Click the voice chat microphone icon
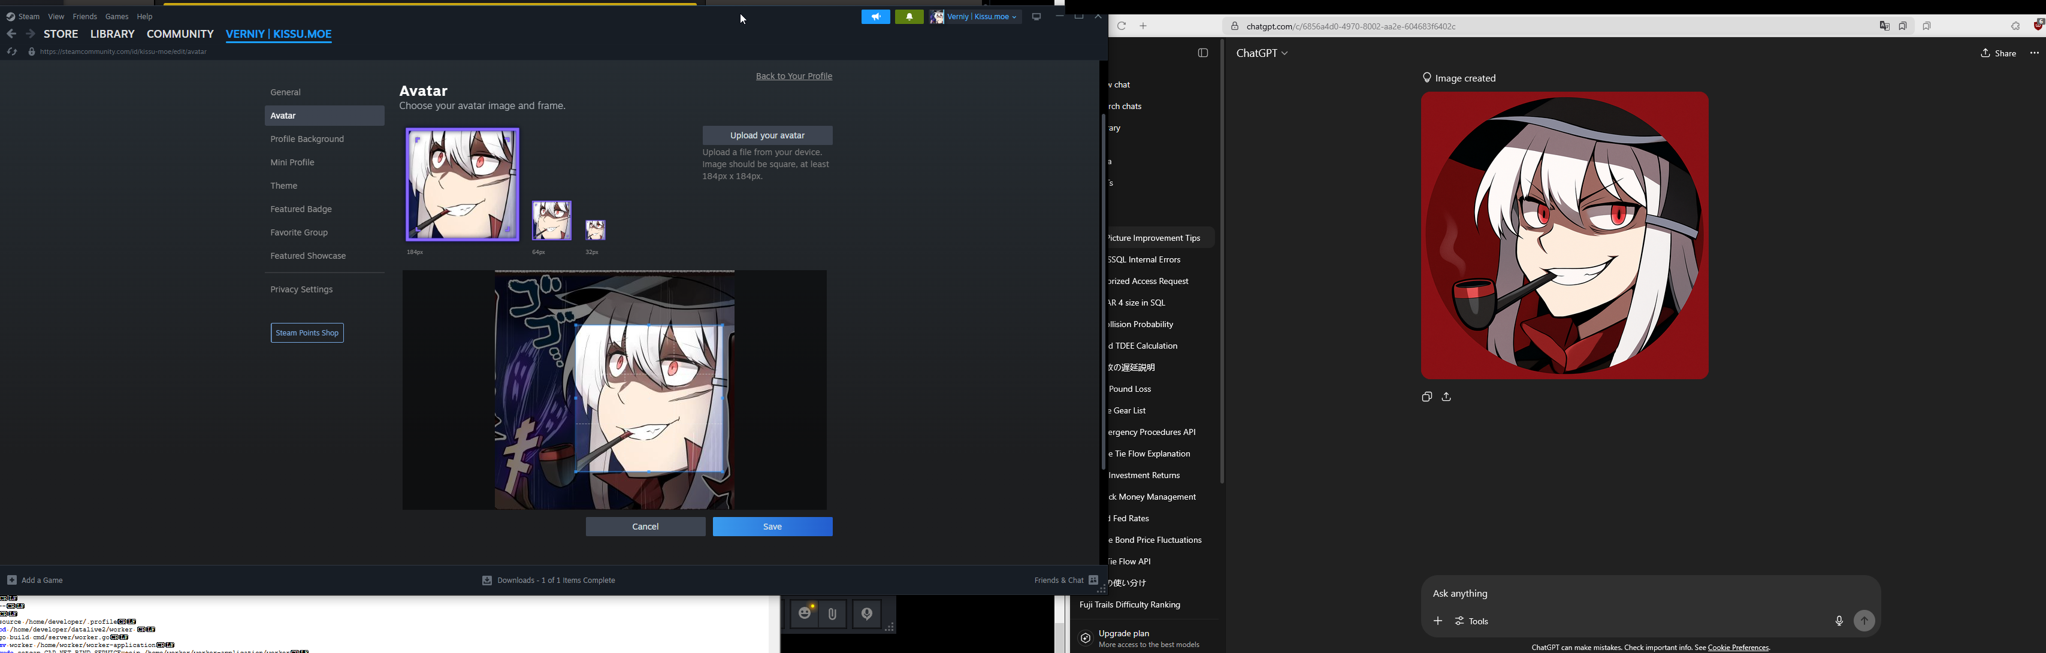 [x=866, y=614]
